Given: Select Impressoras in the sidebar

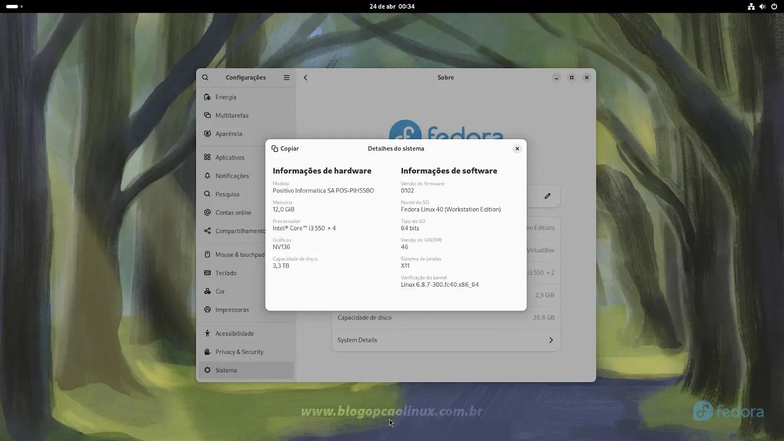Looking at the screenshot, I should [246, 310].
